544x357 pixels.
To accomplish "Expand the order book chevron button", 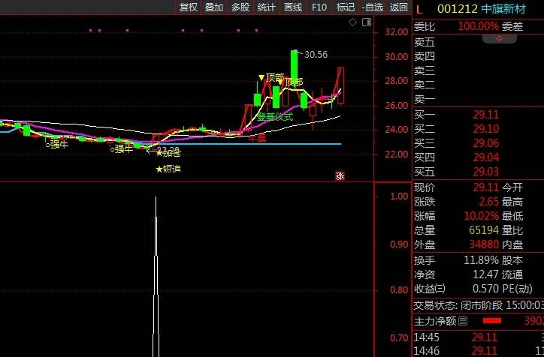I will [x=499, y=38].
